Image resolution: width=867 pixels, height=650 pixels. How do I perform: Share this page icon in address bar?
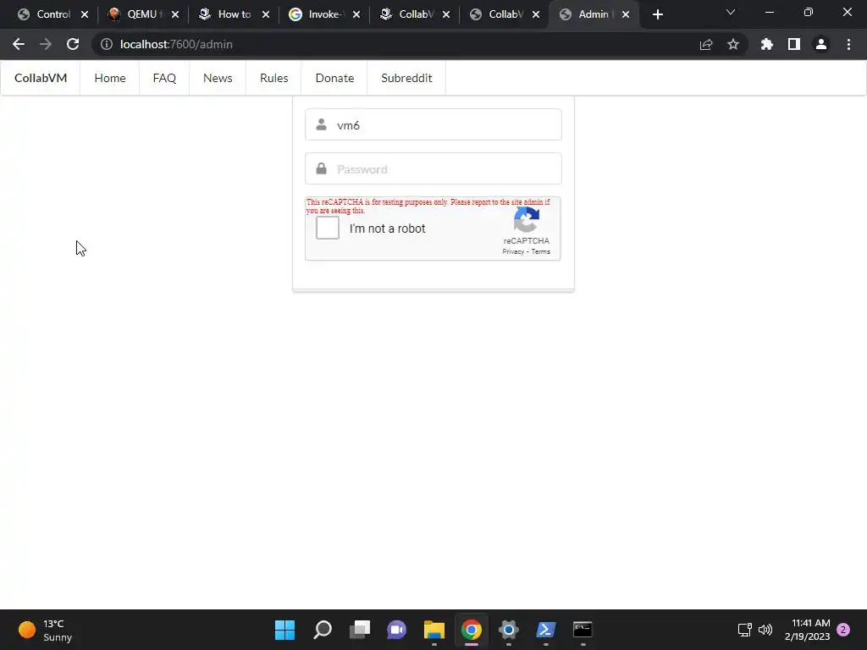706,44
